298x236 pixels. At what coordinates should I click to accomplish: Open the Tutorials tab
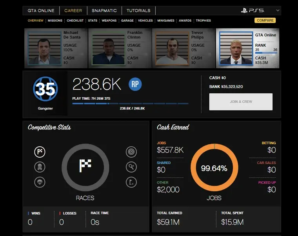click(x=138, y=11)
